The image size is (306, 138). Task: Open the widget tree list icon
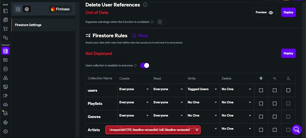(x=6, y=29)
